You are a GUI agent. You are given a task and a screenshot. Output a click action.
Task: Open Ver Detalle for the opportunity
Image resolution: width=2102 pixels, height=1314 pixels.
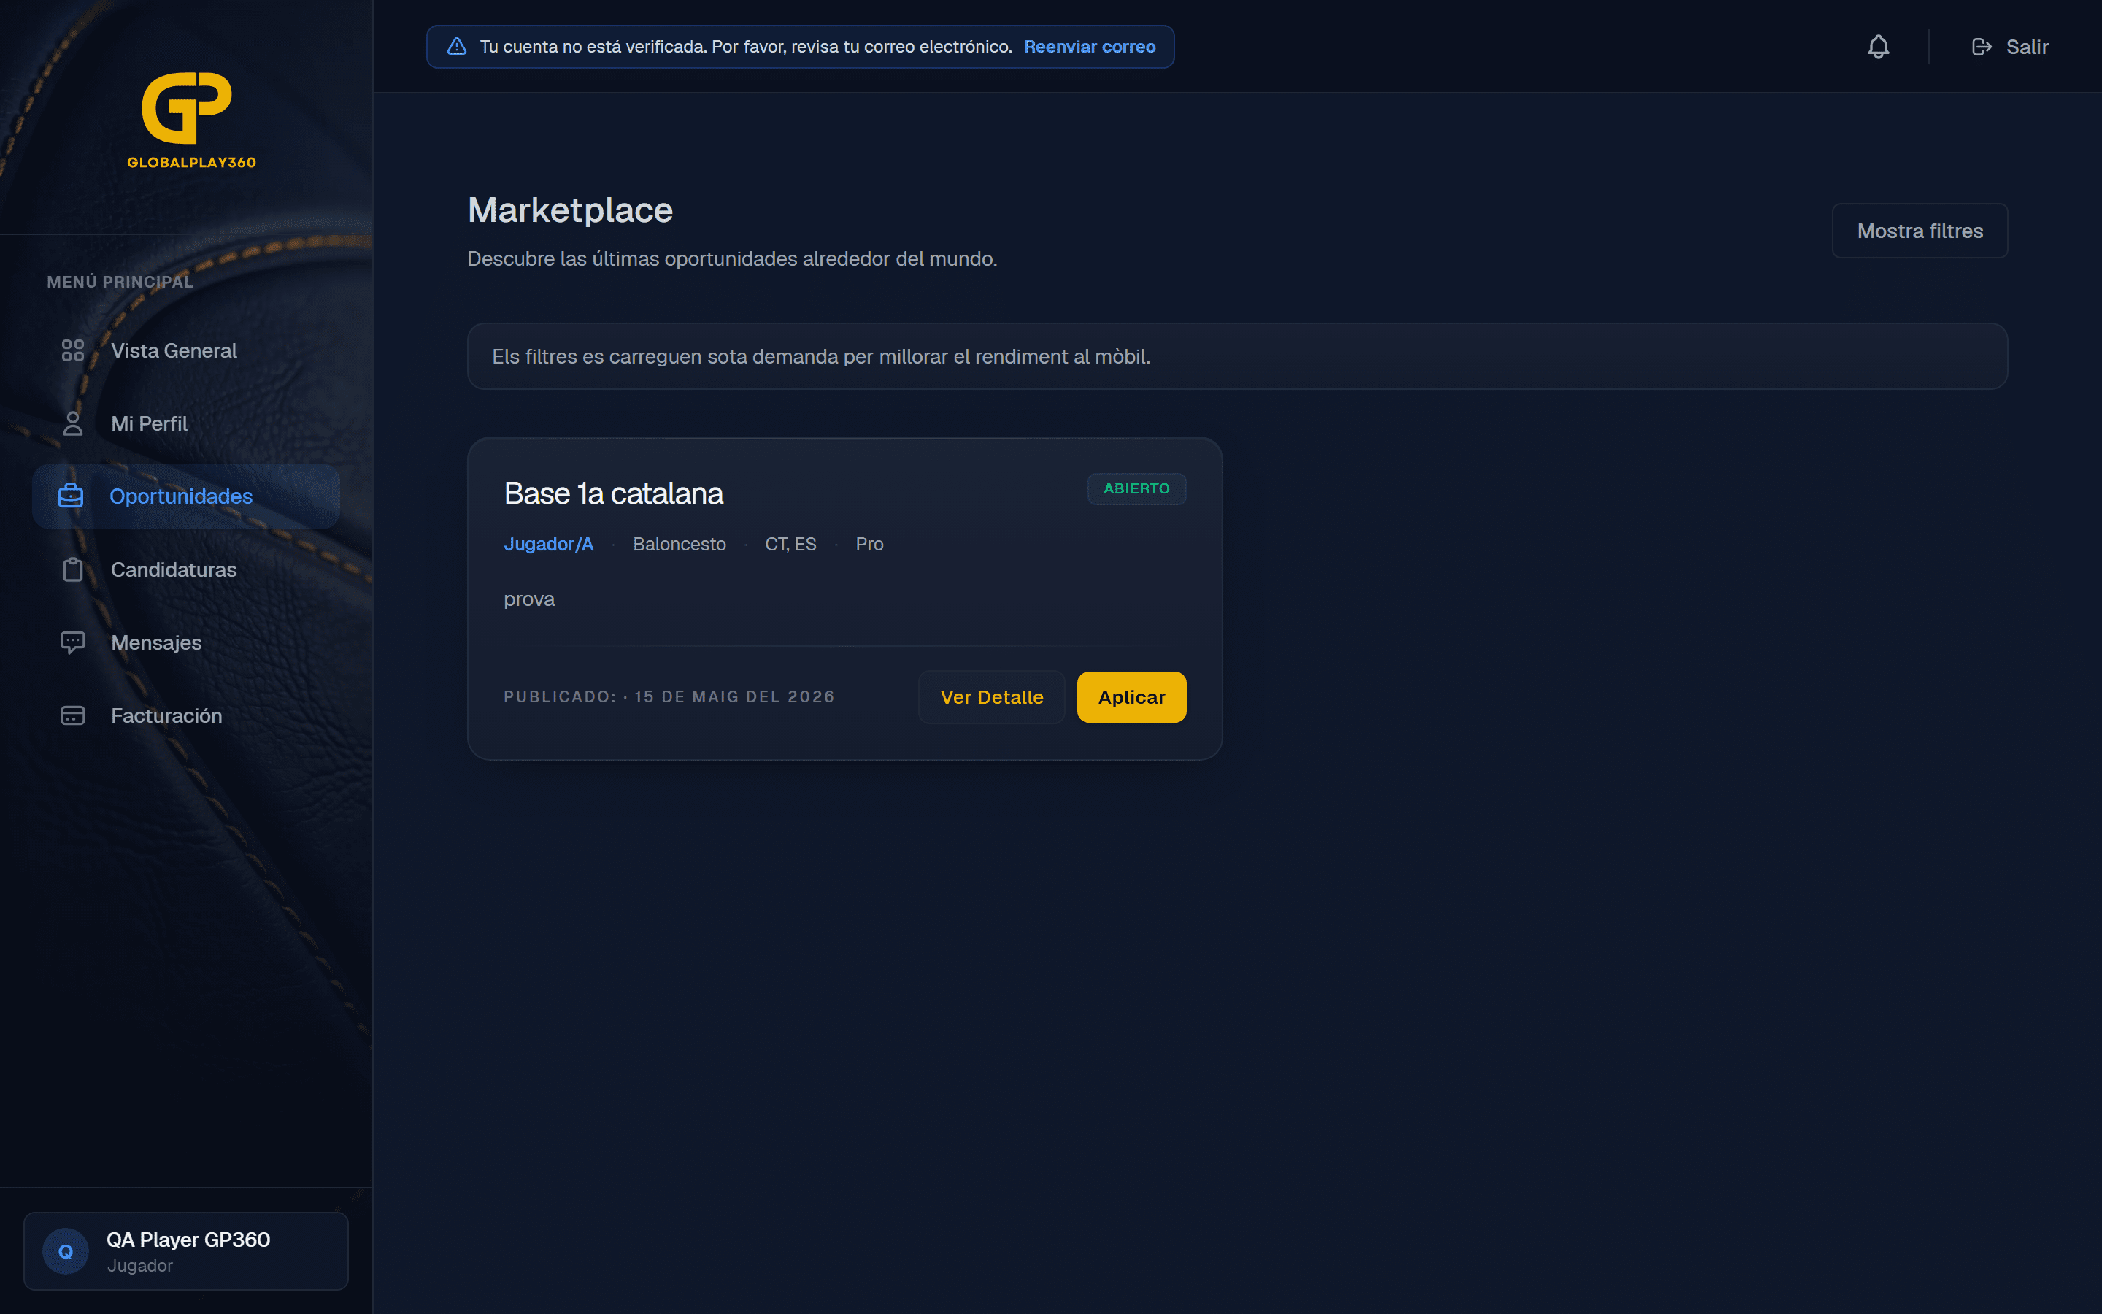click(992, 697)
